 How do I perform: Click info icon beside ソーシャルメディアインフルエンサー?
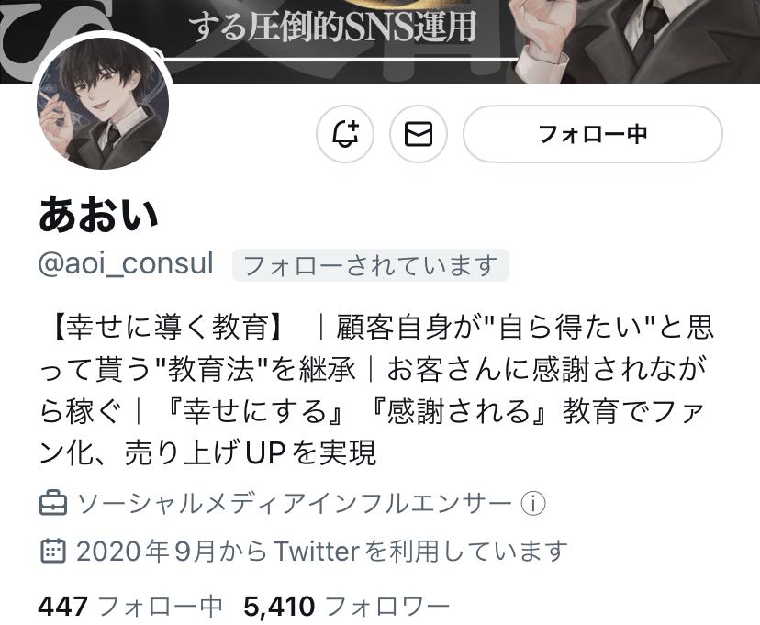point(533,503)
